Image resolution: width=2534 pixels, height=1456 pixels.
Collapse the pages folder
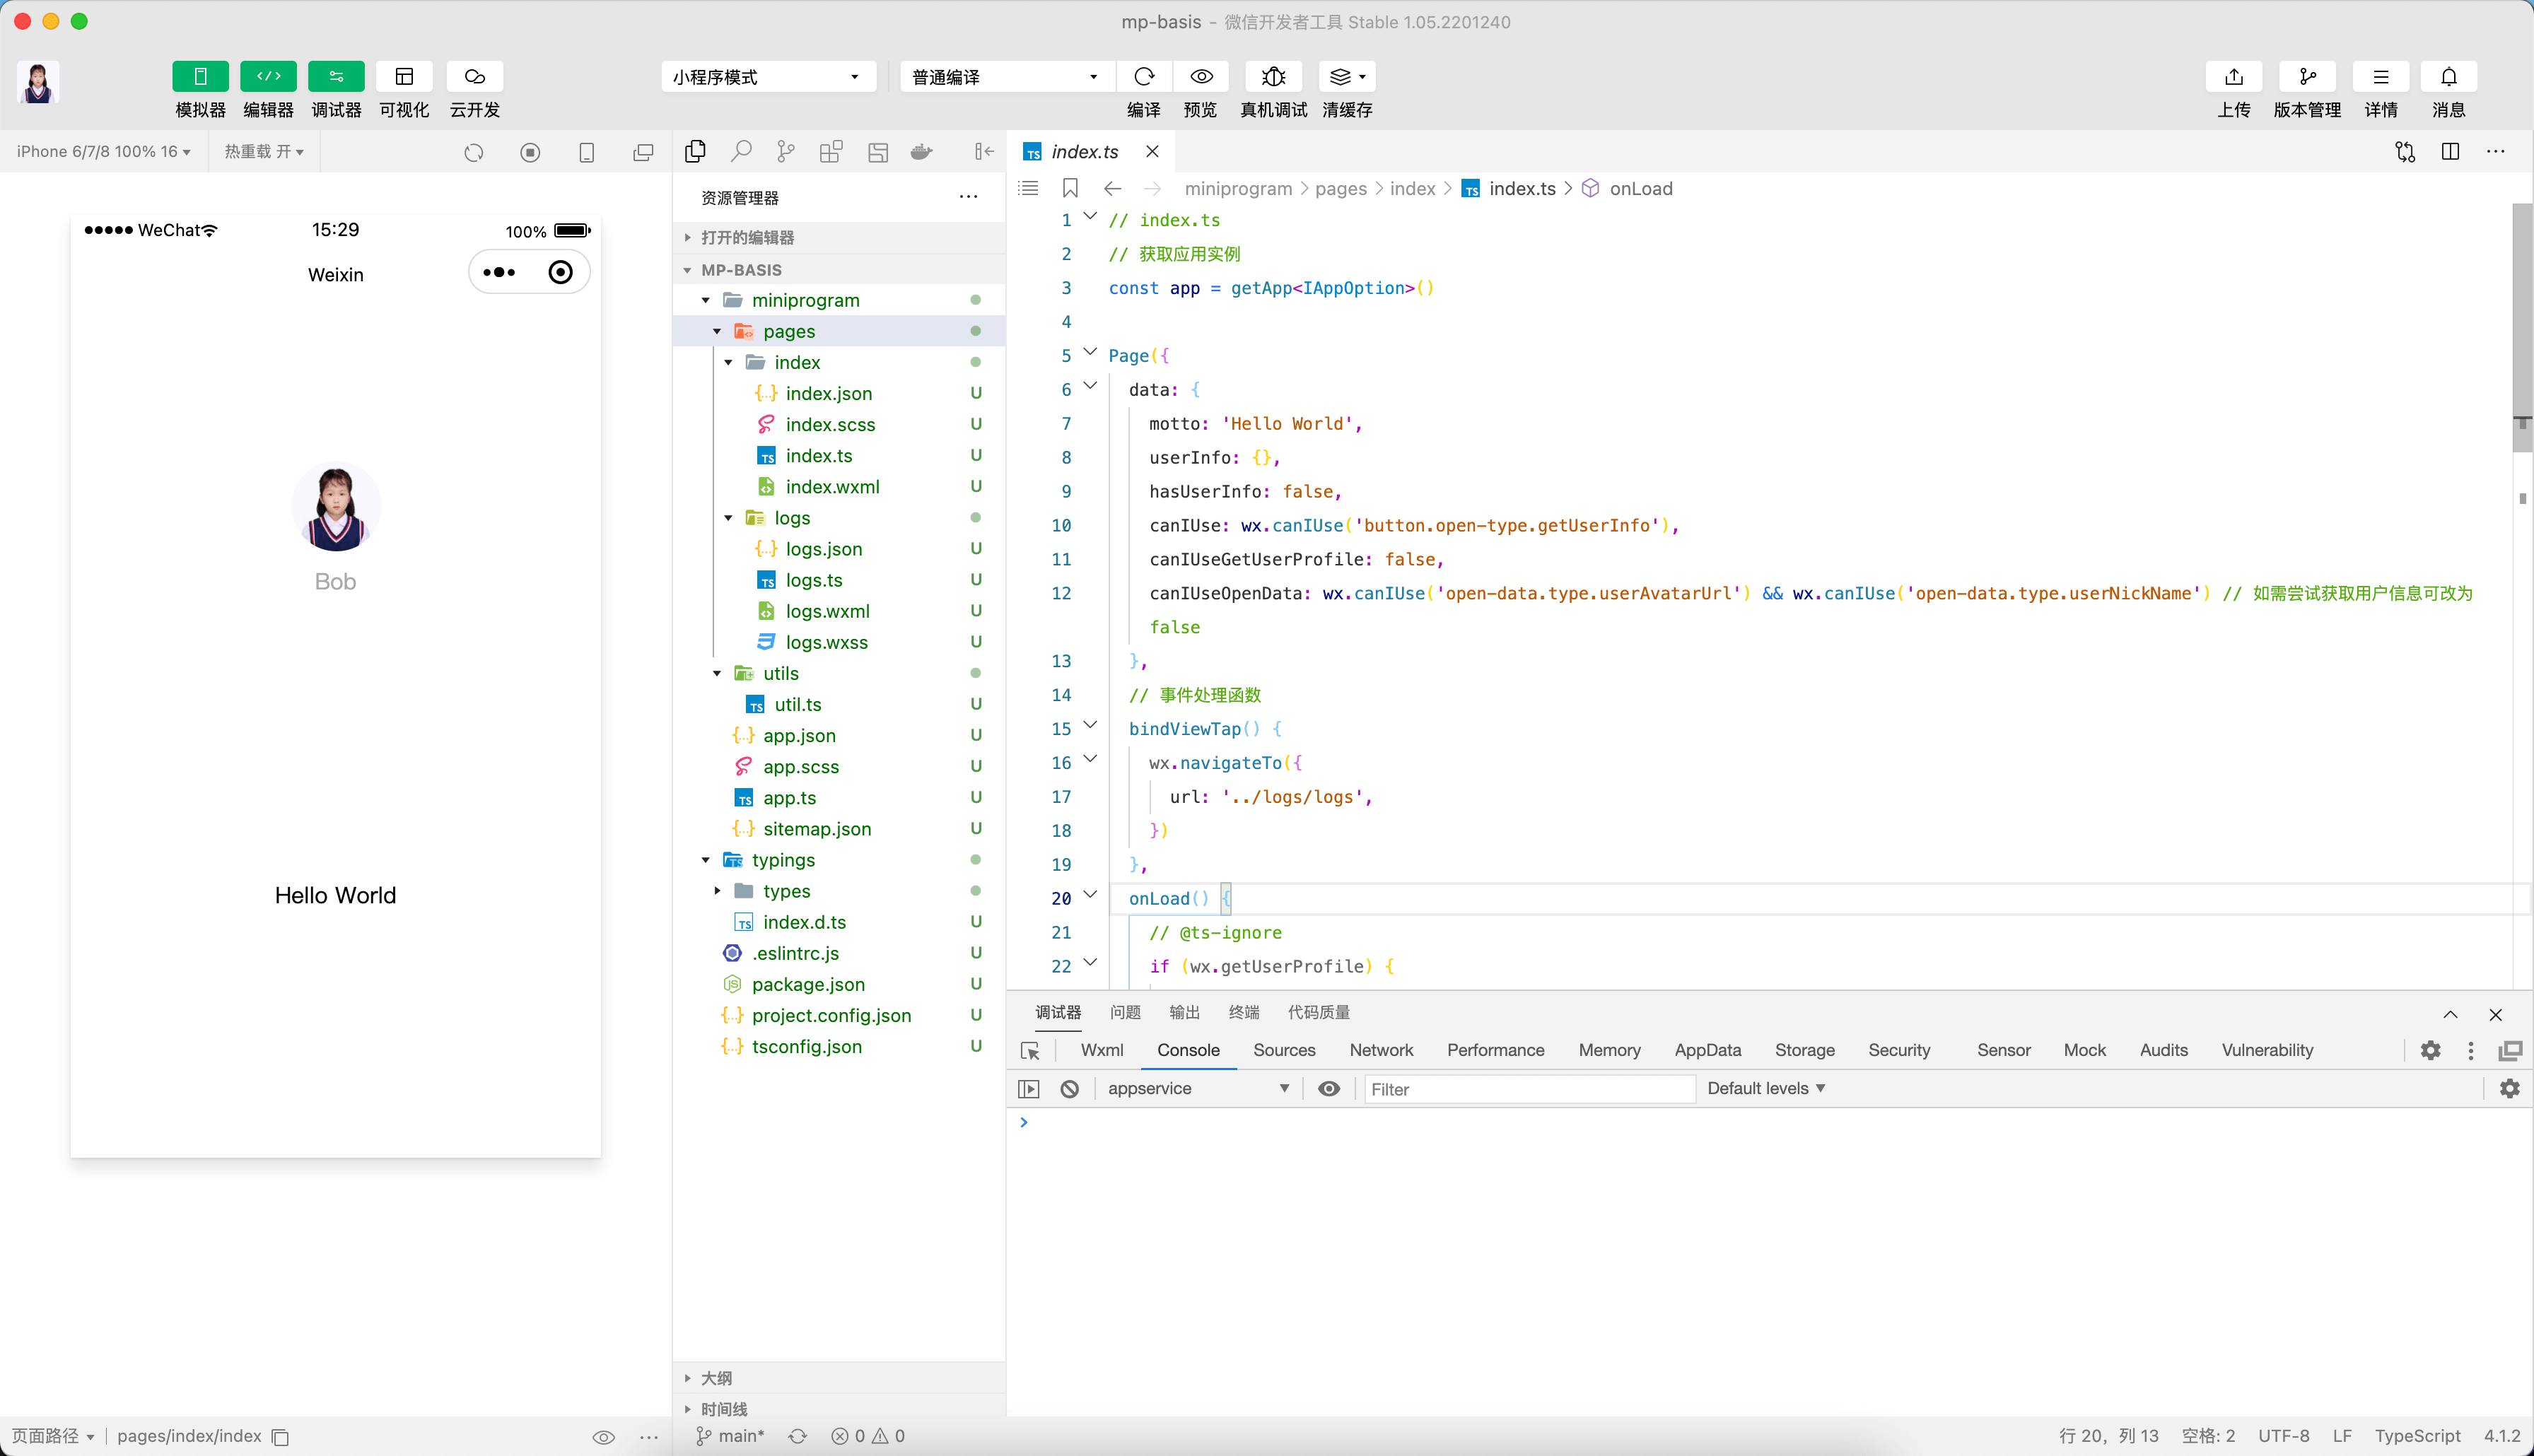[x=839, y=331]
